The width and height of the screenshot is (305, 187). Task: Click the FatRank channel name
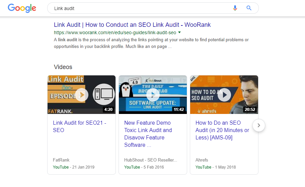(61, 160)
